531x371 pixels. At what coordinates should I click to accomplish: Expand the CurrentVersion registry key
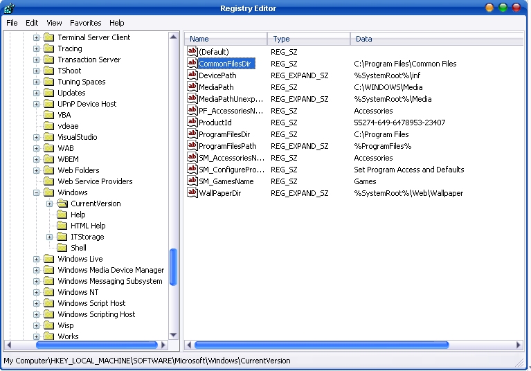pos(49,203)
